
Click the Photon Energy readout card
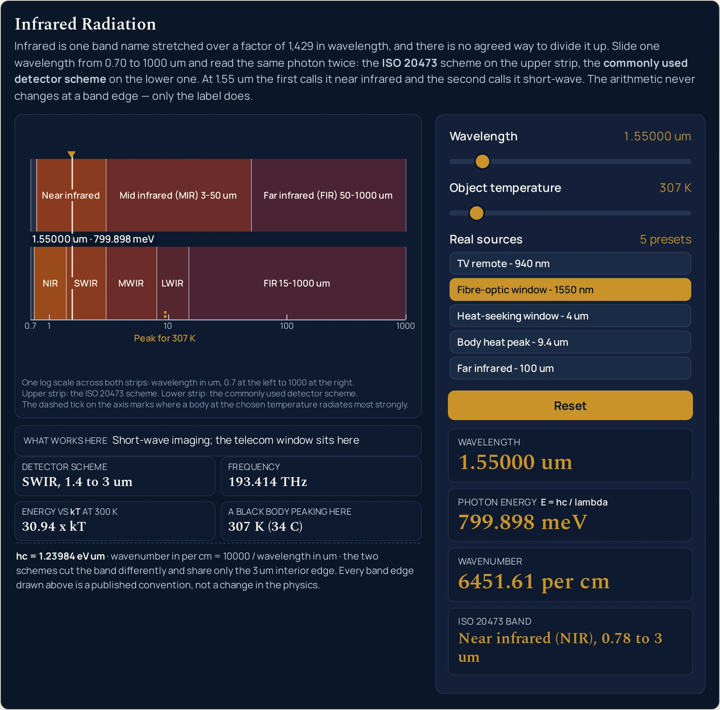(x=570, y=515)
